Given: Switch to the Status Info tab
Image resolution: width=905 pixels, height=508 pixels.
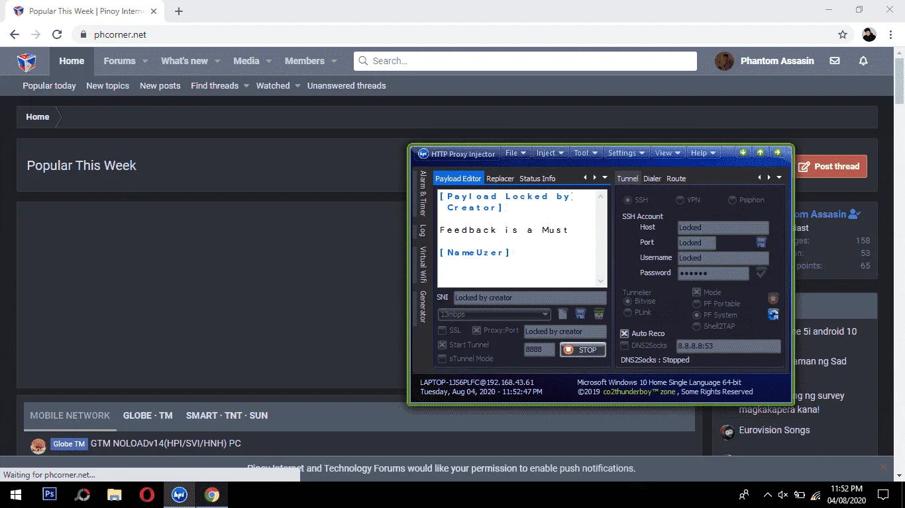Looking at the screenshot, I should [537, 179].
